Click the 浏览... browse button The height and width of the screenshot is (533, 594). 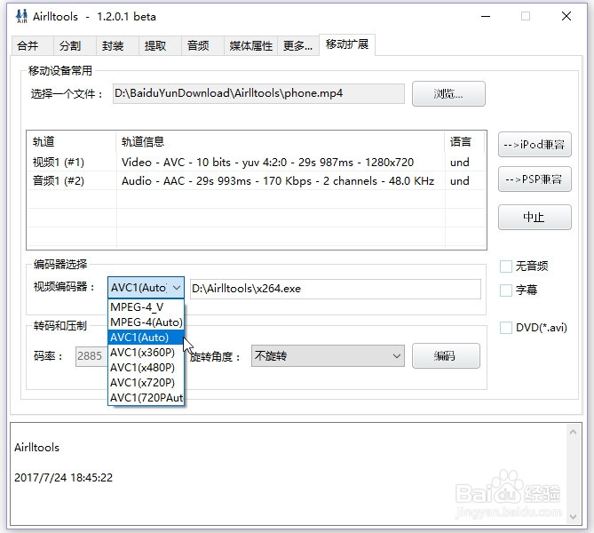(x=448, y=93)
